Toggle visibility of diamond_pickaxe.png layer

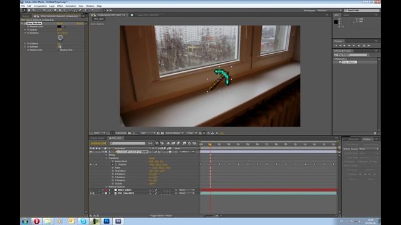(91, 152)
